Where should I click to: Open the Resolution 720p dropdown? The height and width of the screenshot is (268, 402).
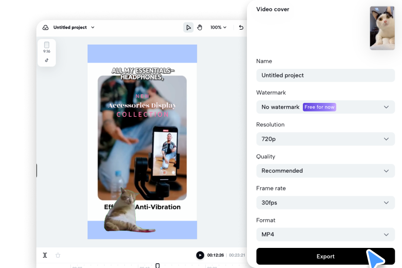[x=325, y=139]
